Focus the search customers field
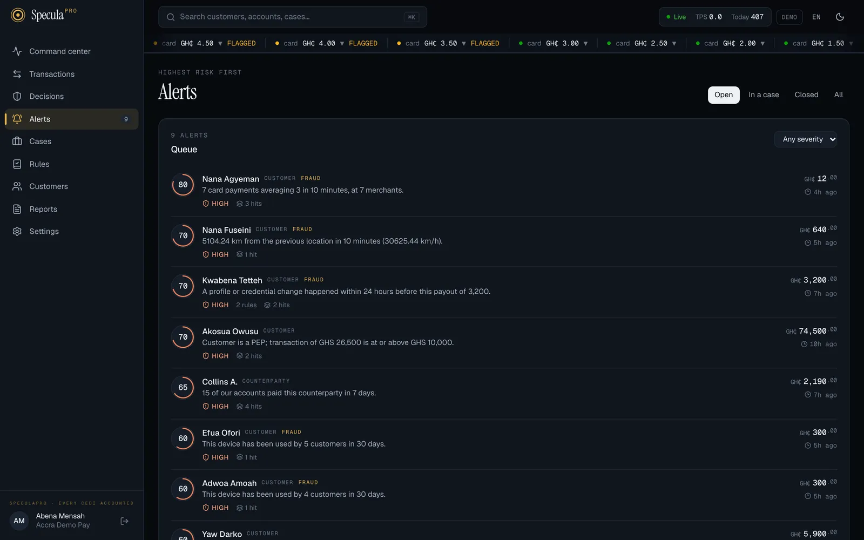The image size is (864, 540). click(293, 17)
